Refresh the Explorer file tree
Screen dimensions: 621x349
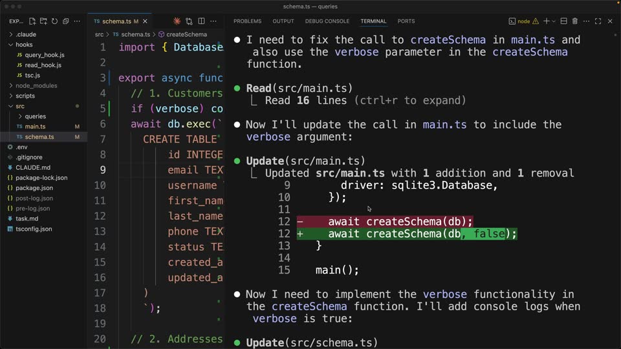click(54, 21)
